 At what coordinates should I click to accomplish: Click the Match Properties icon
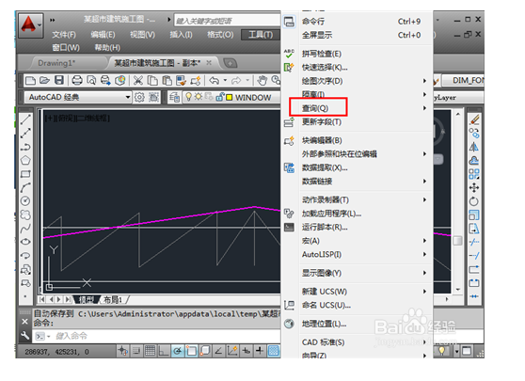click(x=182, y=80)
